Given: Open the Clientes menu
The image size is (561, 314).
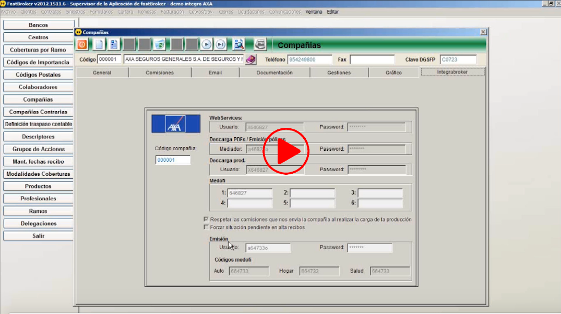Looking at the screenshot, I should pos(28,12).
